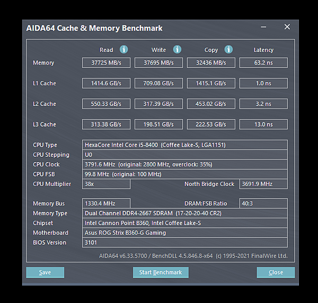Screen dimensions: 318x303
Task: Start the benchmark run
Action: click(x=161, y=272)
